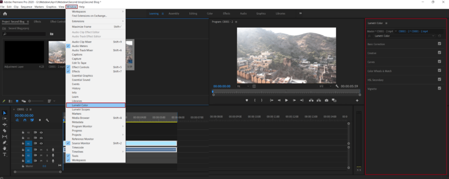This screenshot has width=449, height=179.
Task: Select the Selection tool arrow
Action: point(5,113)
